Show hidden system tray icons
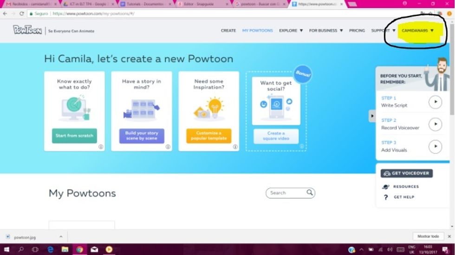Image resolution: width=455 pixels, height=255 pixels. [x=361, y=249]
